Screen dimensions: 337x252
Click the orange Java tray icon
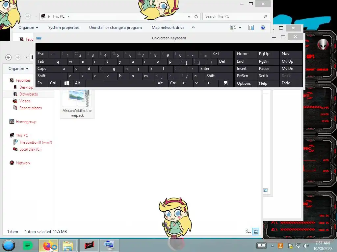point(280,246)
